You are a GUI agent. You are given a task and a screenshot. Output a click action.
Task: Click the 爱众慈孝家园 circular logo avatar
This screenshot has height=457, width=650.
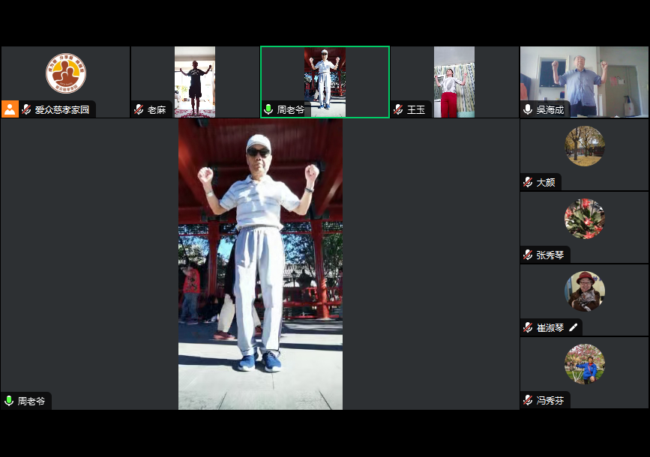tap(65, 73)
